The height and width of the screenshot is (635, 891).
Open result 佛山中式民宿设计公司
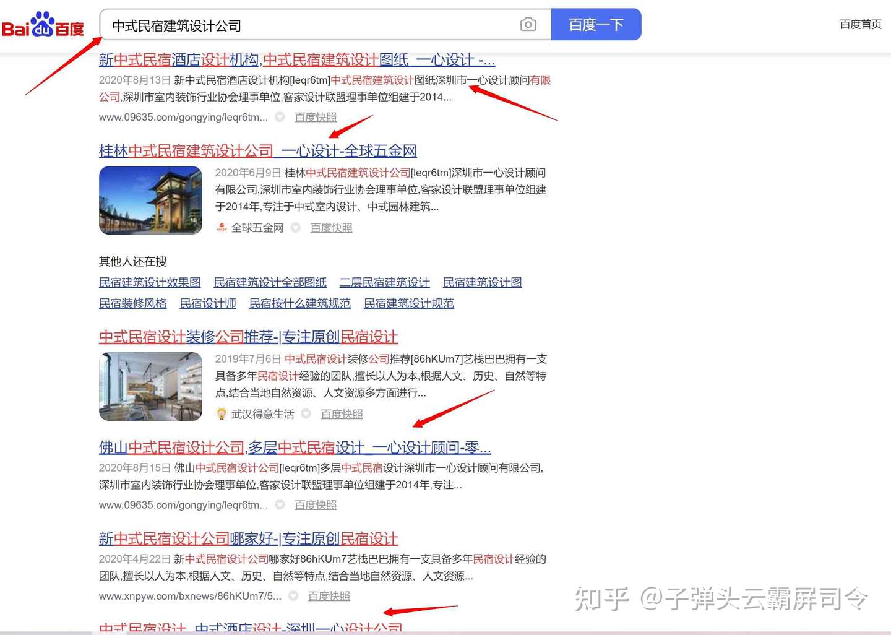(x=295, y=447)
